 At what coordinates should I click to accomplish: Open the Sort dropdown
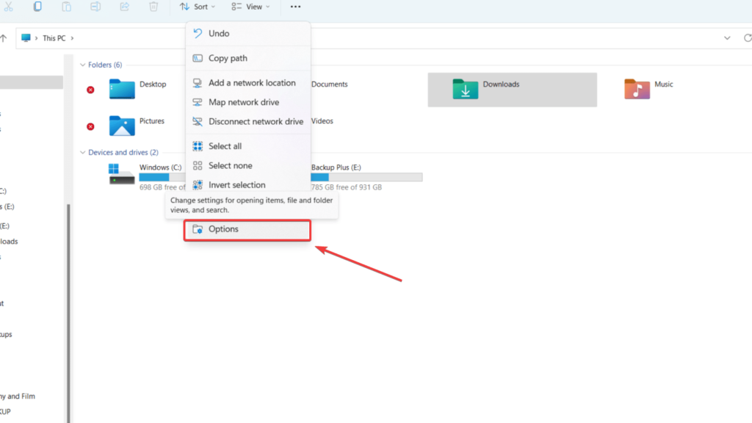(197, 7)
